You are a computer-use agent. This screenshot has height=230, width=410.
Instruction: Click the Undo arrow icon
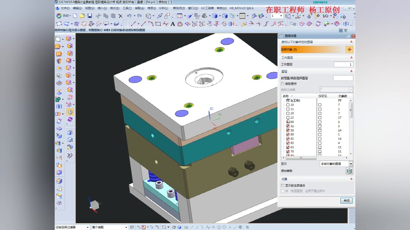click(129, 16)
